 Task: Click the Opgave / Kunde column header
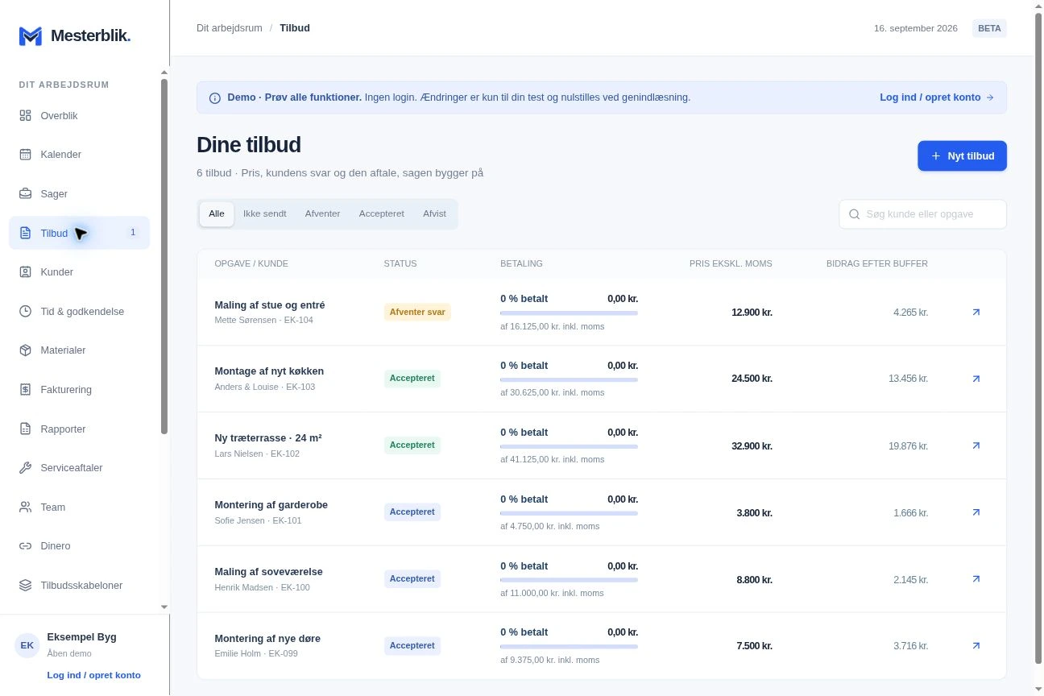(251, 263)
